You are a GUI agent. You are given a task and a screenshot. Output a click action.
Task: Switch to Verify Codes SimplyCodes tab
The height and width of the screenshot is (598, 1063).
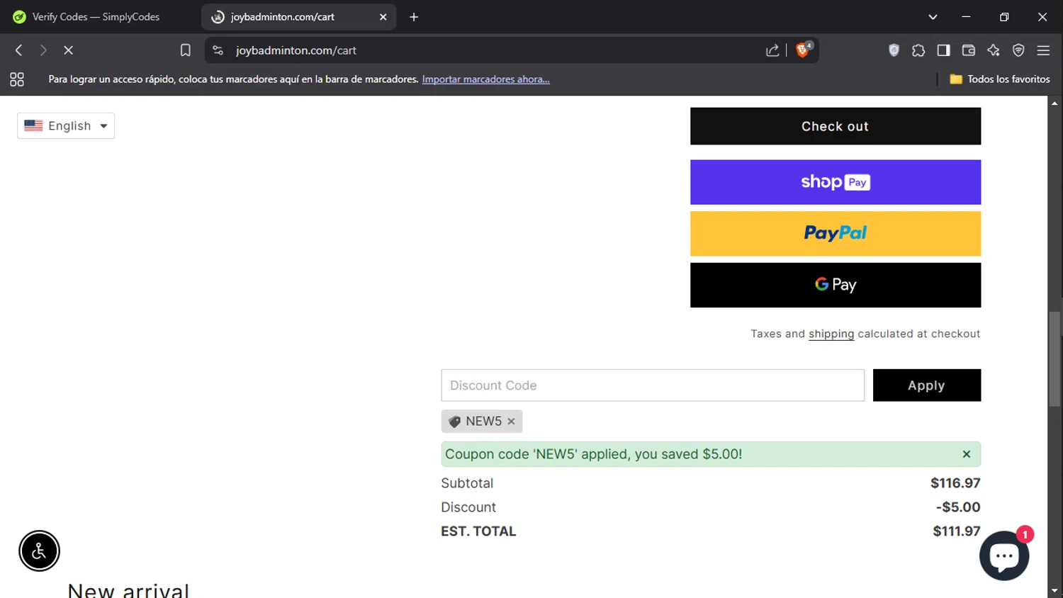[x=96, y=17]
